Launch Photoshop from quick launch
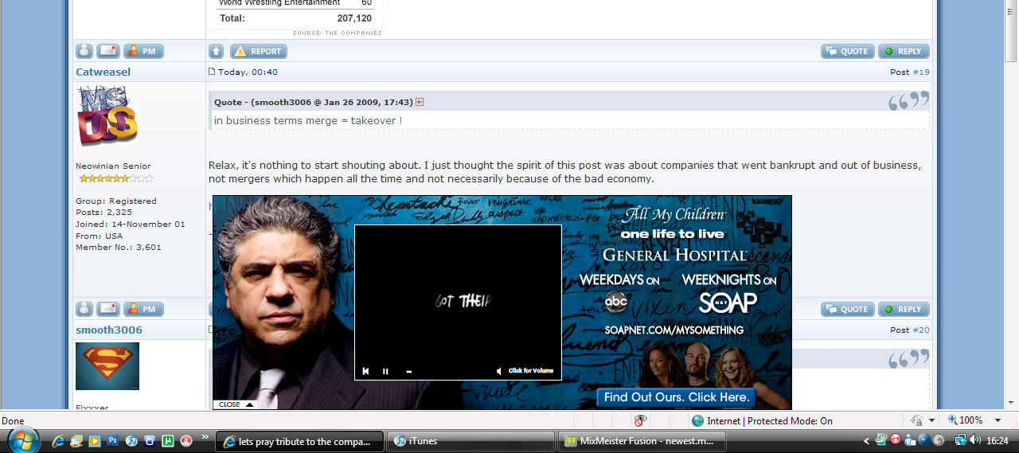This screenshot has height=453, width=1019. pos(113,440)
